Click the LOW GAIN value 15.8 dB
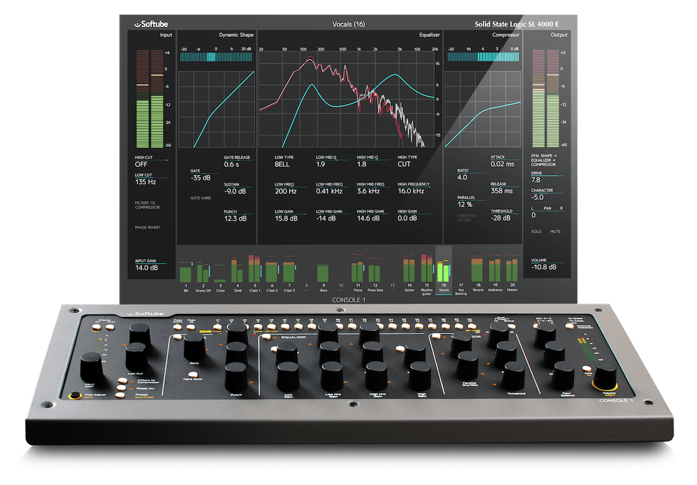 (x=286, y=219)
